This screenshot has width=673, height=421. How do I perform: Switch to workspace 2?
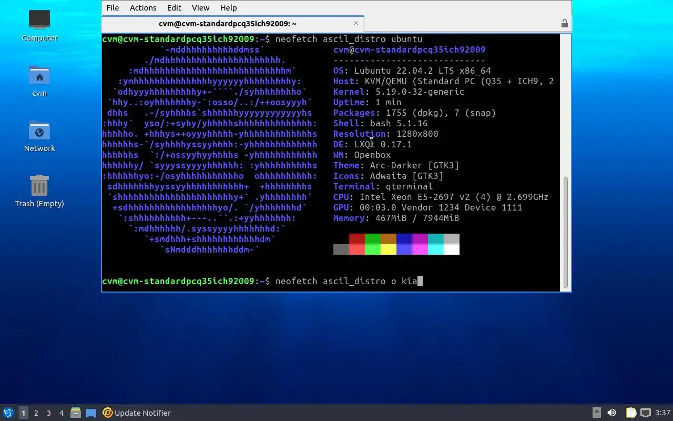coord(36,413)
